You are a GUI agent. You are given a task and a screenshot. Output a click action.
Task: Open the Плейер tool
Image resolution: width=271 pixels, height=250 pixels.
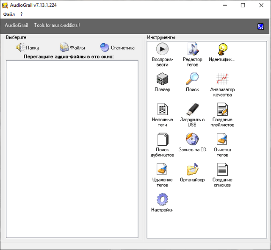[162, 79]
